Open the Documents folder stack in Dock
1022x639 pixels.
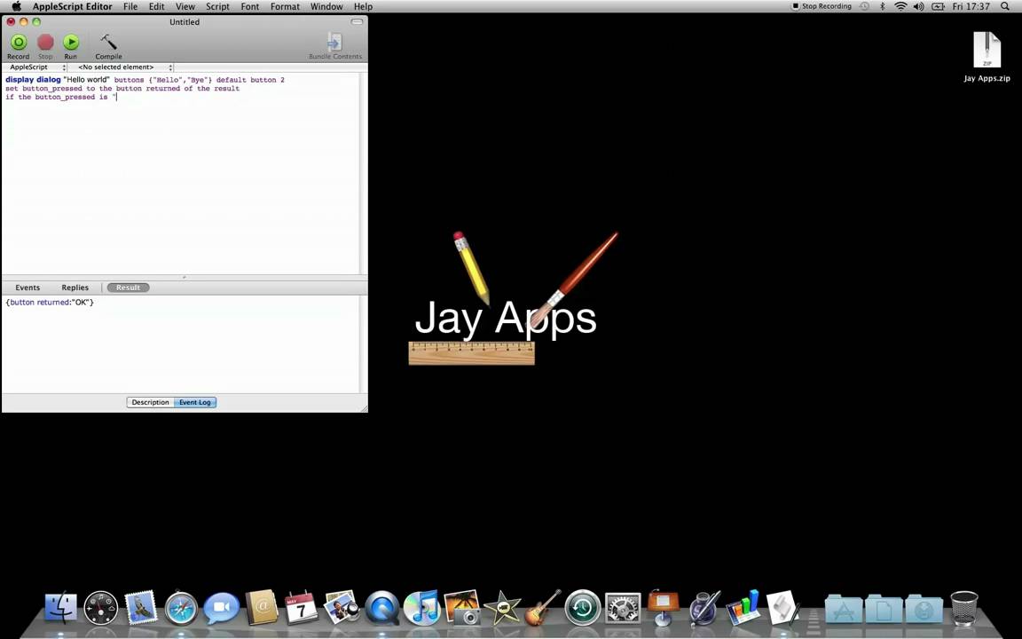(x=884, y=609)
